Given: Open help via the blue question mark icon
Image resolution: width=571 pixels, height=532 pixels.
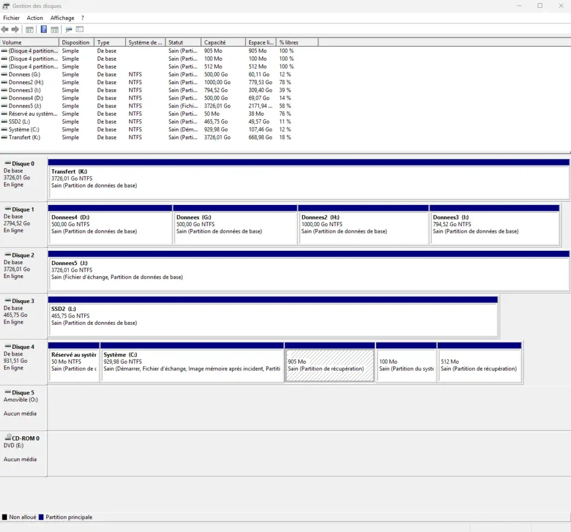Looking at the screenshot, I should tap(43, 29).
